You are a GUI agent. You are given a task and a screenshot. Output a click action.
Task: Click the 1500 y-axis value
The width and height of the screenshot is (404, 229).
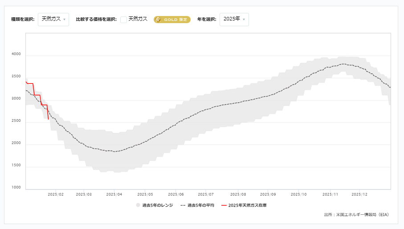tap(16, 165)
